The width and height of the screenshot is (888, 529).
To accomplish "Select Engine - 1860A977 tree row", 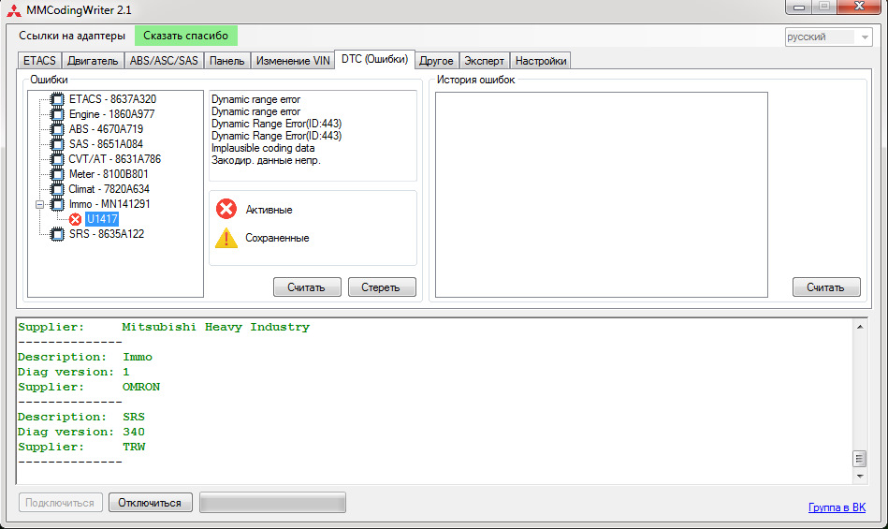I will pos(111,114).
